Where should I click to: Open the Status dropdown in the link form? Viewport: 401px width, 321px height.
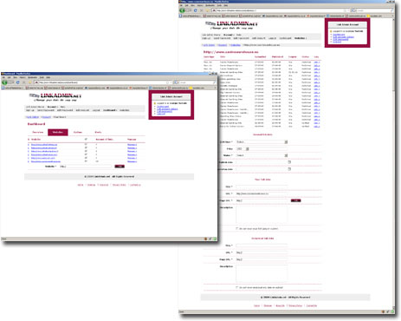[262, 155]
